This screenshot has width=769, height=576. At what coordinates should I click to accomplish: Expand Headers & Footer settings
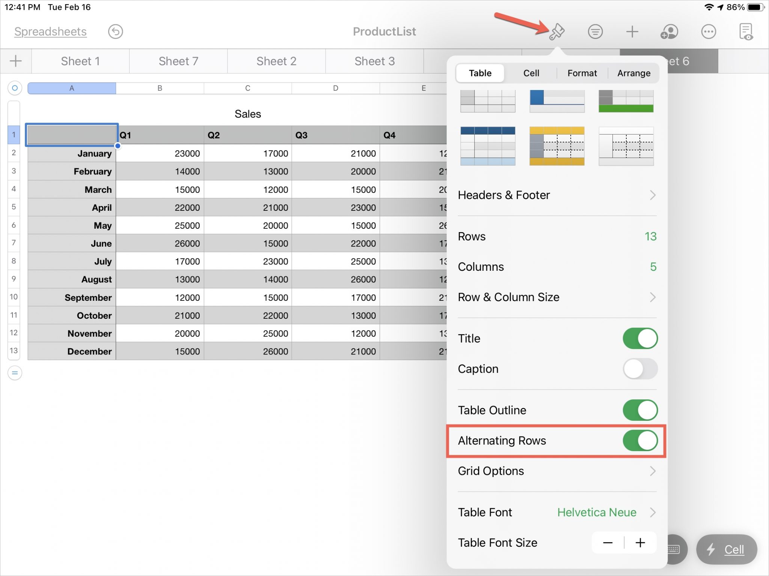point(556,195)
